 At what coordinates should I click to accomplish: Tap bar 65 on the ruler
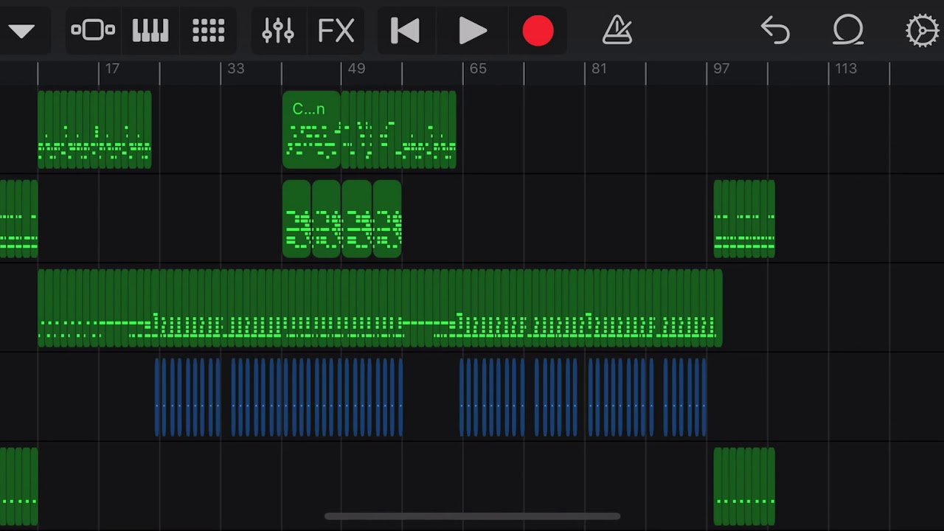pos(478,69)
